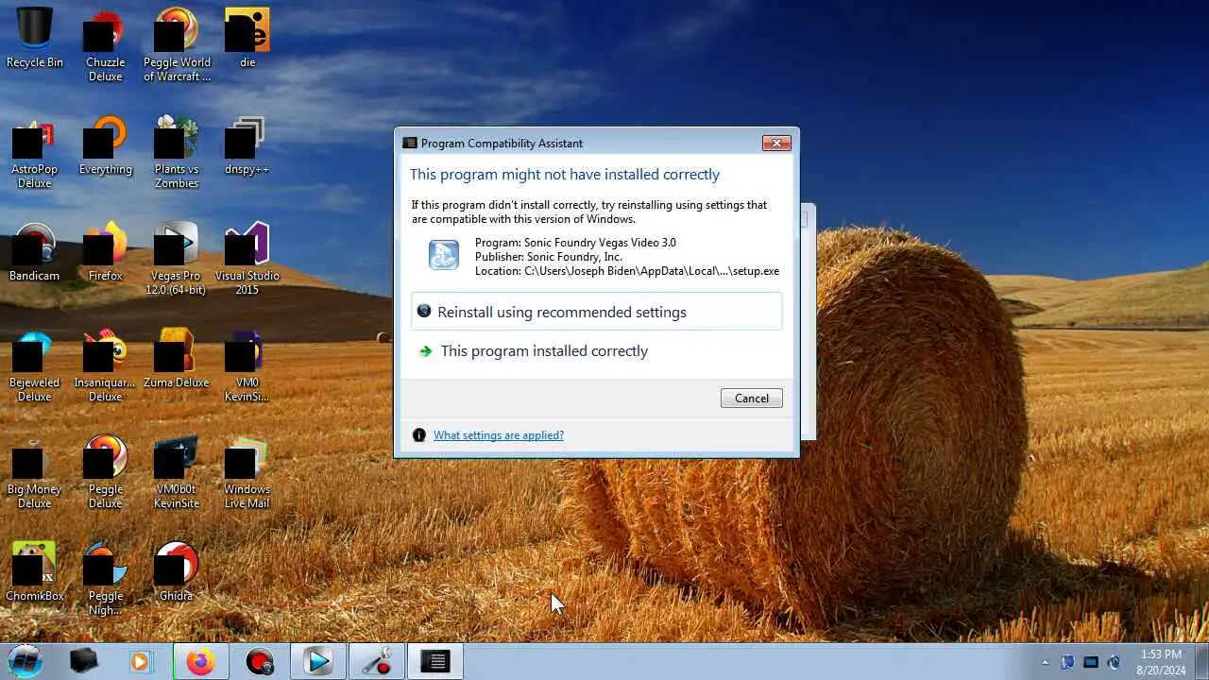Open the Bandicam recorder taskbar button

259,662
